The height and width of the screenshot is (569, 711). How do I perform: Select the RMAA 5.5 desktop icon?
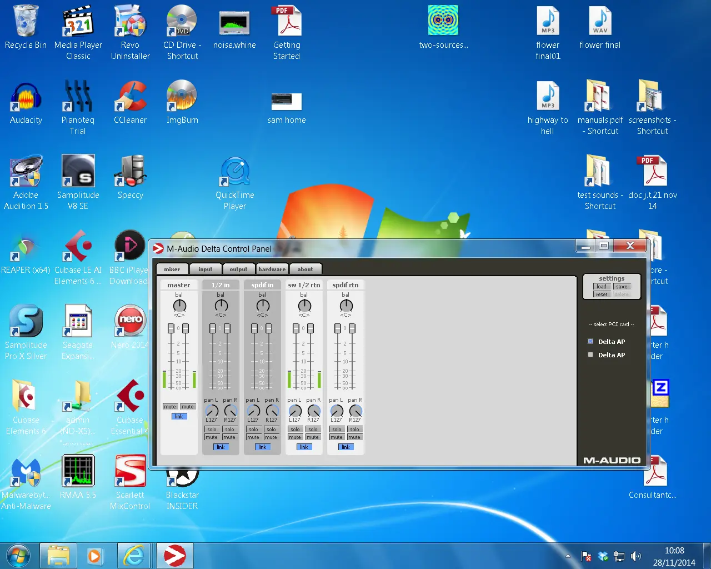point(78,477)
